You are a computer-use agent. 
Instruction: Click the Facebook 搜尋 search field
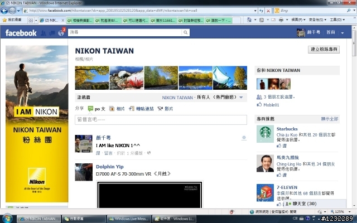[x=125, y=32]
